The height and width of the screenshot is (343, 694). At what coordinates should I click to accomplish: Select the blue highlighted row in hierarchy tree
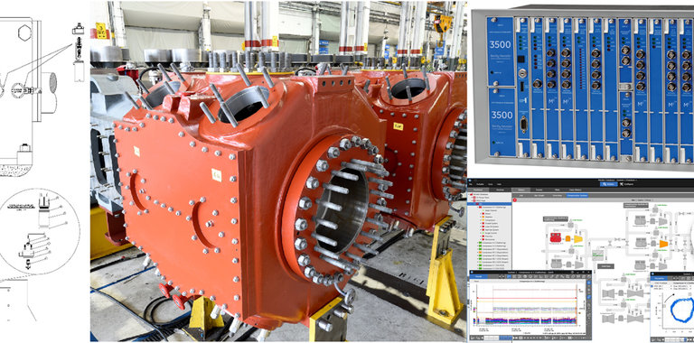point(490,204)
